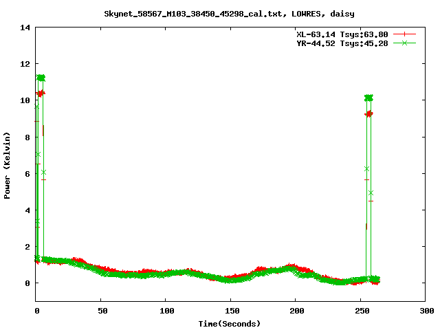The image size is (440, 330).
Task: Click the x-axis tick label 200
Action: [x=297, y=311]
